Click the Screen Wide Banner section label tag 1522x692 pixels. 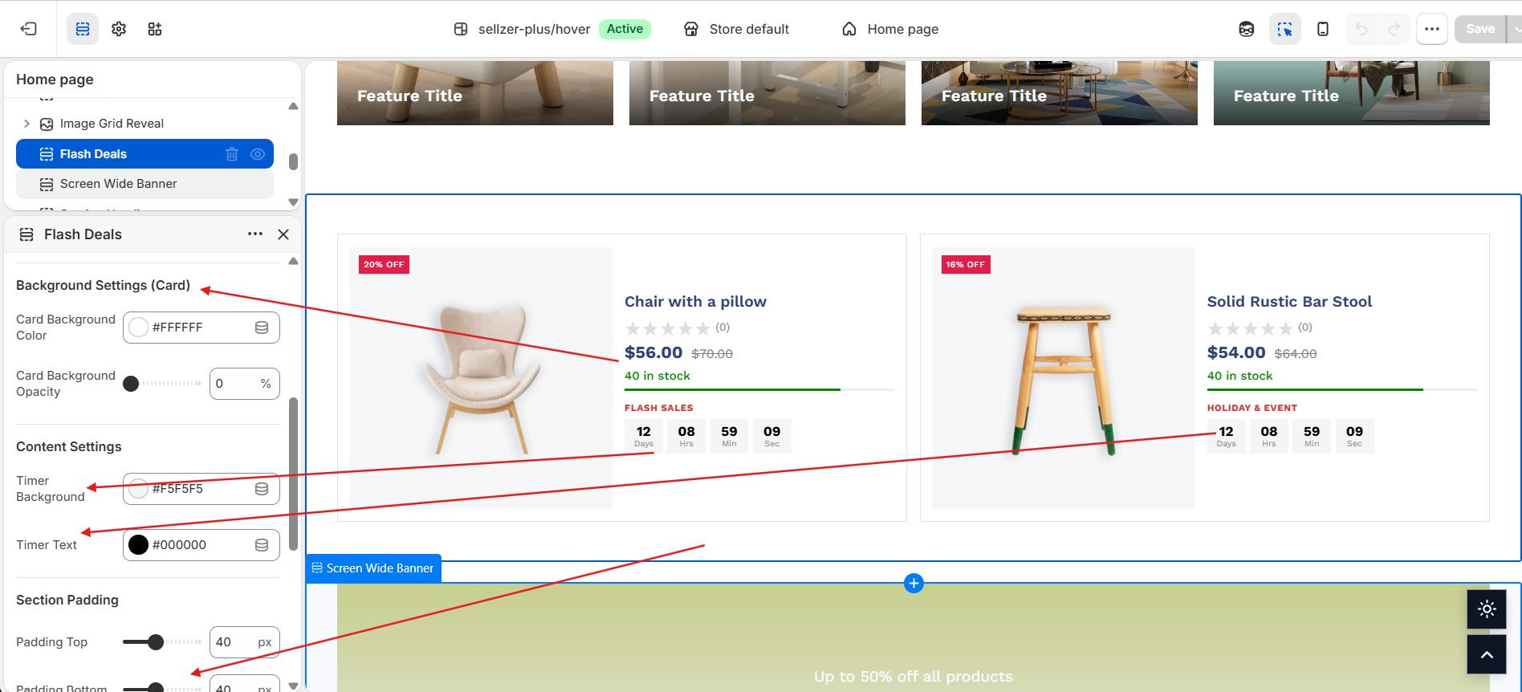(373, 568)
